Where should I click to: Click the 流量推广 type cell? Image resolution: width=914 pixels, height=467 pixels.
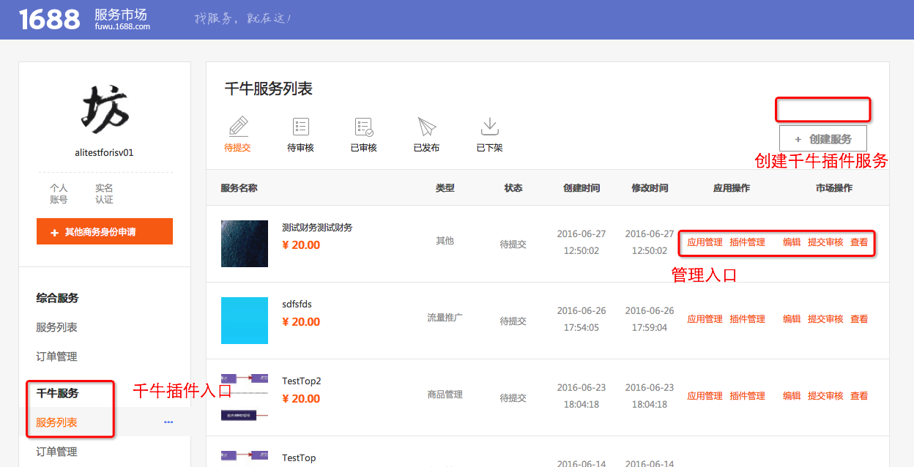(x=445, y=318)
